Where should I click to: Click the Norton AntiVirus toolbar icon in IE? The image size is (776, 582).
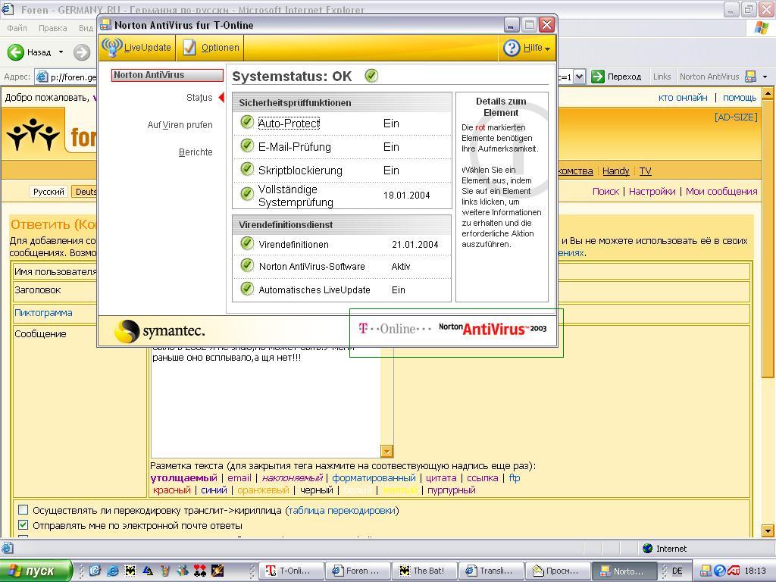(750, 77)
